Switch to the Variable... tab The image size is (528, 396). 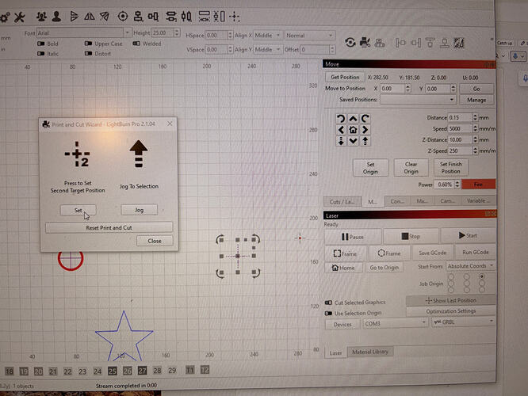coord(478,201)
